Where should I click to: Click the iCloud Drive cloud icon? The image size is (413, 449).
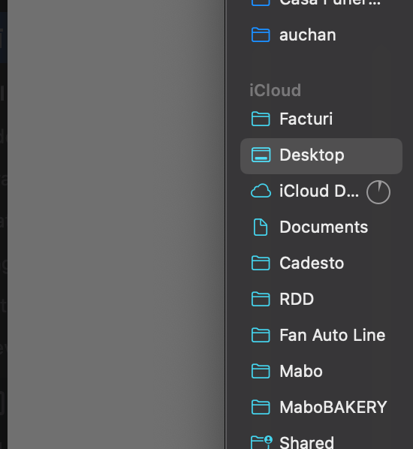pos(261,191)
